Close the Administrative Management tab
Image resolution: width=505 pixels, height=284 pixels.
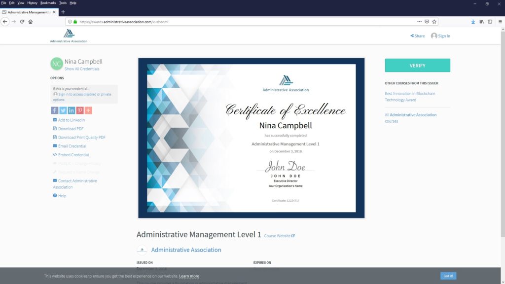(54, 12)
